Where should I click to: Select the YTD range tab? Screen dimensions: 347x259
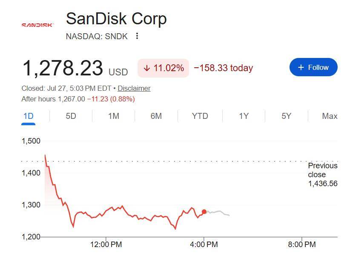pyautogui.click(x=200, y=116)
